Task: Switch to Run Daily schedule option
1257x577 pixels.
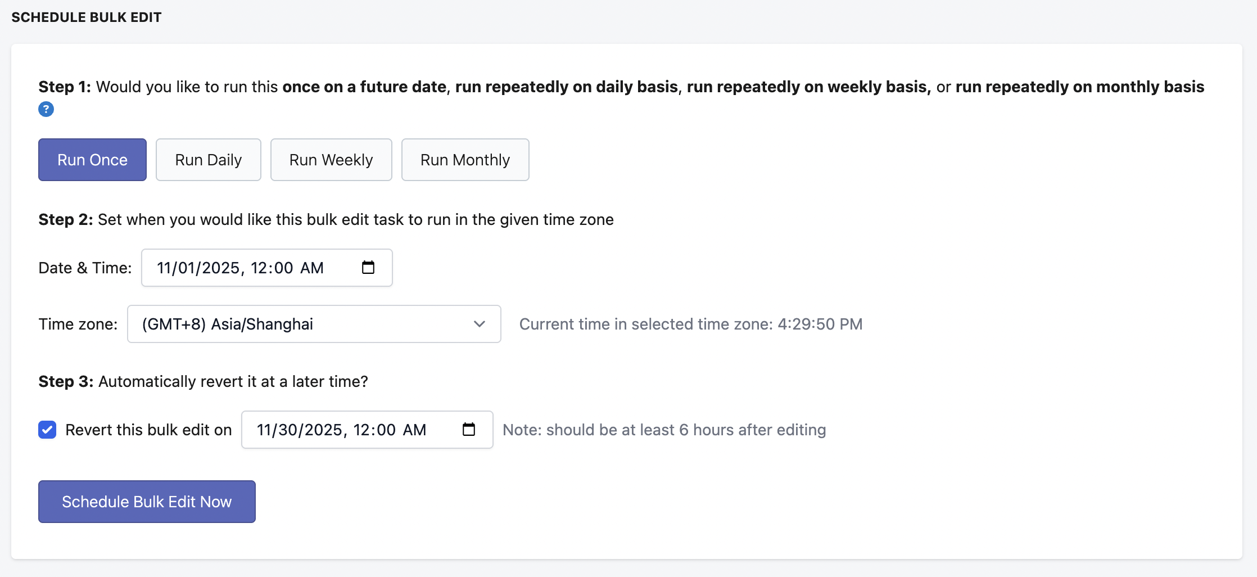Action: click(208, 160)
